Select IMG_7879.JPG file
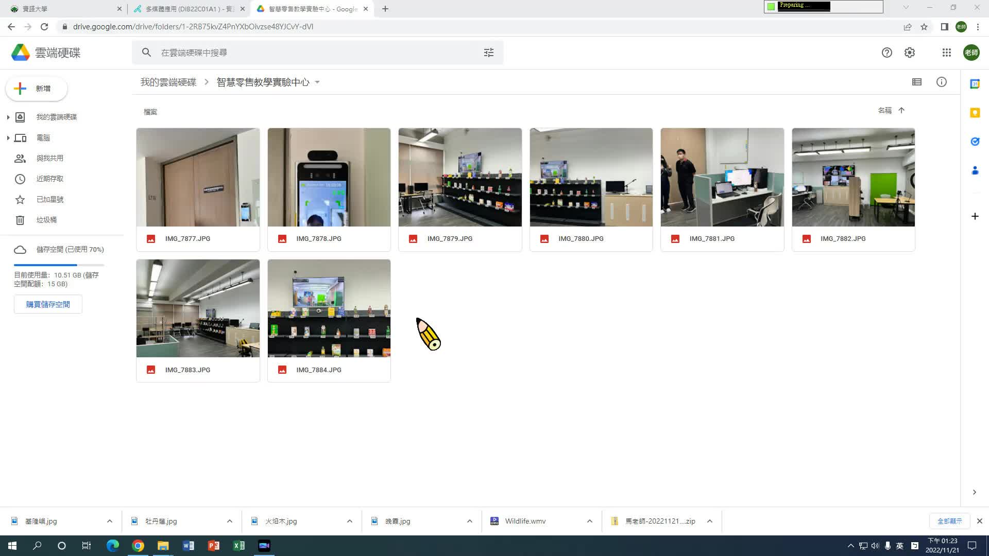This screenshot has width=989, height=556. (460, 189)
